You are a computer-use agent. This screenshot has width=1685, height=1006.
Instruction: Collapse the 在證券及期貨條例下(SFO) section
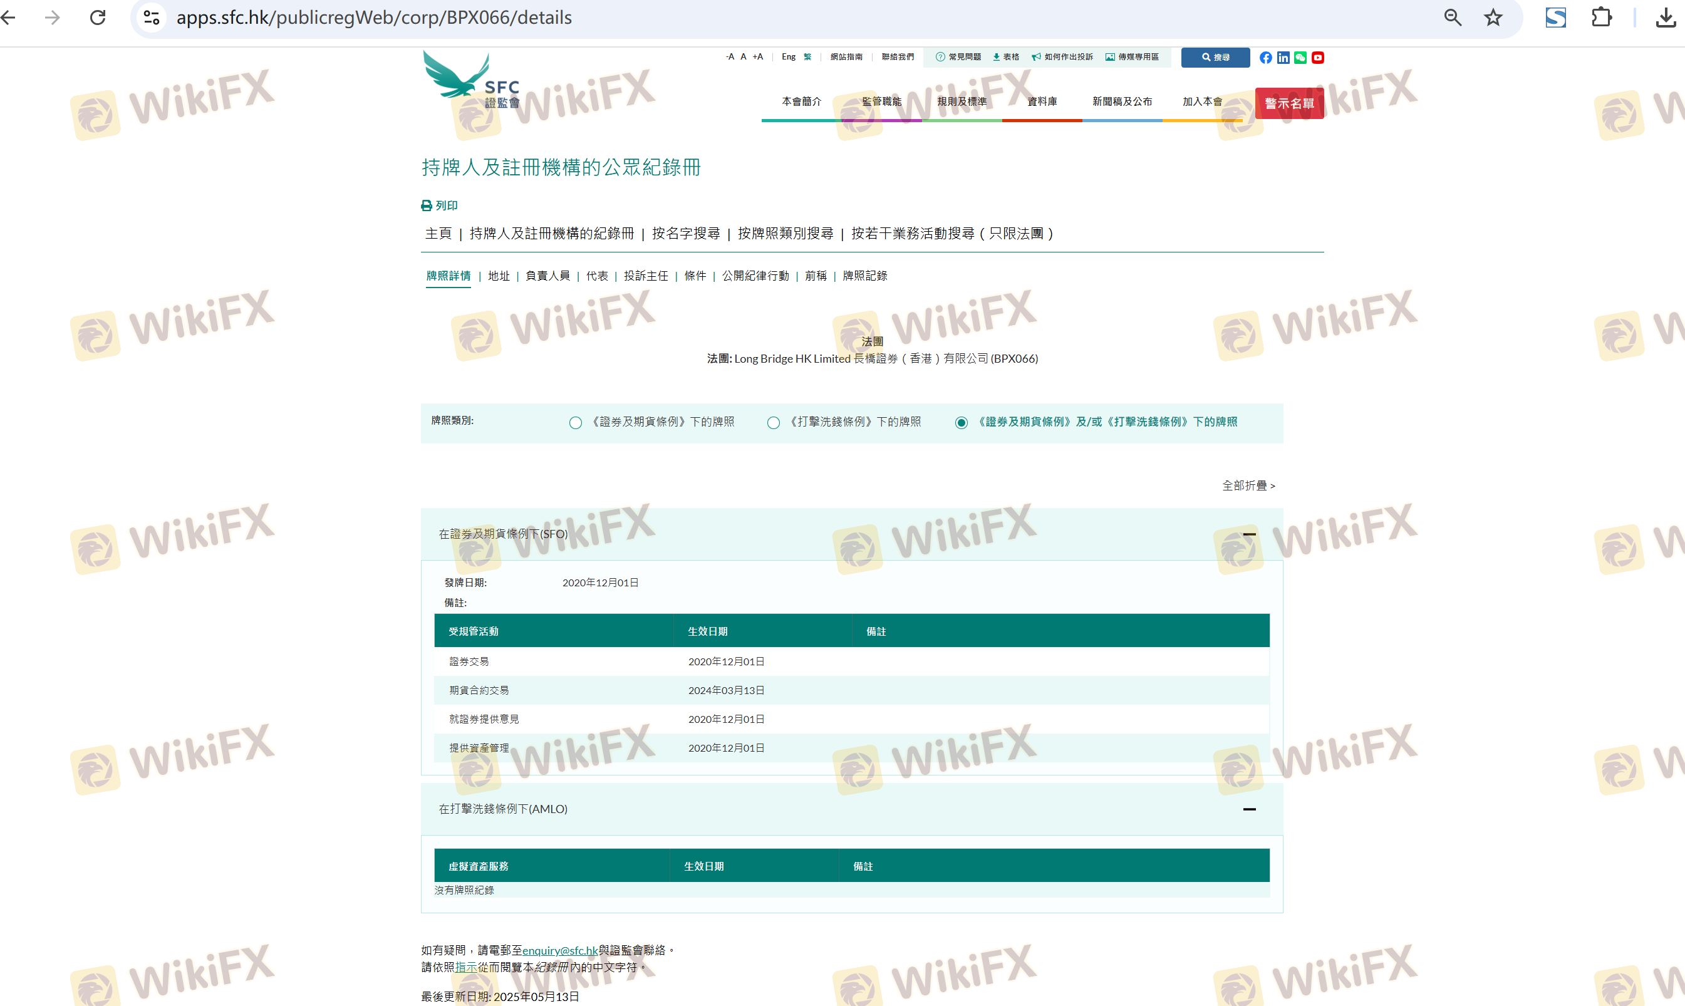pyautogui.click(x=1248, y=534)
